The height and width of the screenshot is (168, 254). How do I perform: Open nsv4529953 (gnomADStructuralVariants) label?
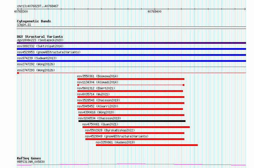tap(49, 52)
